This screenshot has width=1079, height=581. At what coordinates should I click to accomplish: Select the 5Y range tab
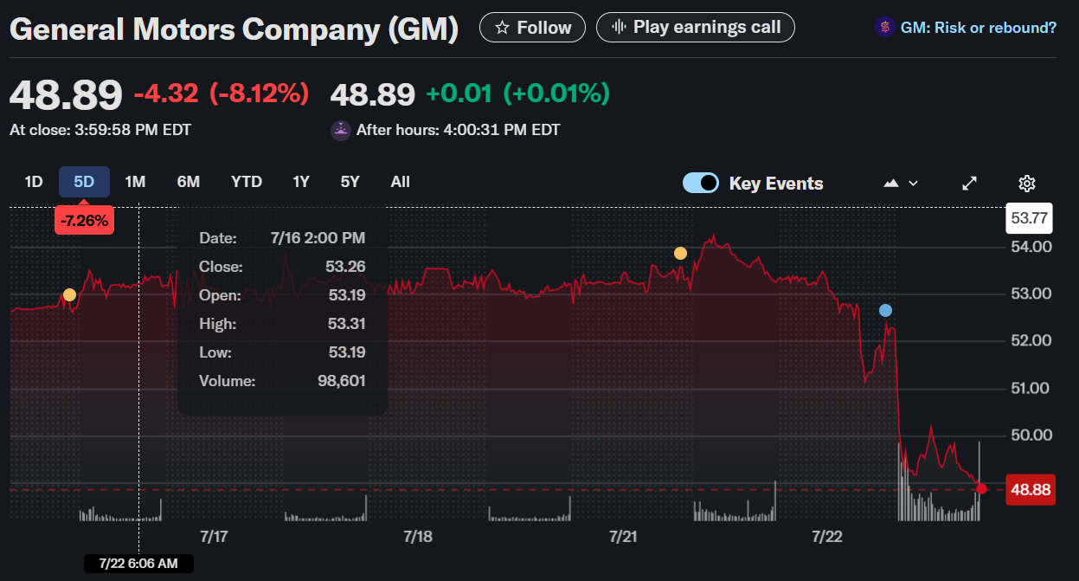point(350,182)
